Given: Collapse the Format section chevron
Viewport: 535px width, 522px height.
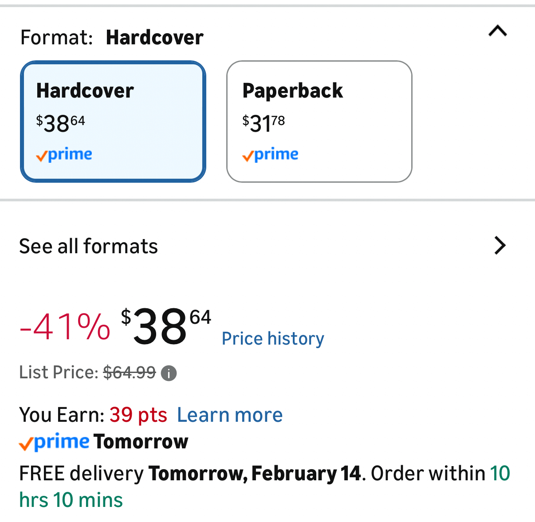Looking at the screenshot, I should [x=497, y=31].
